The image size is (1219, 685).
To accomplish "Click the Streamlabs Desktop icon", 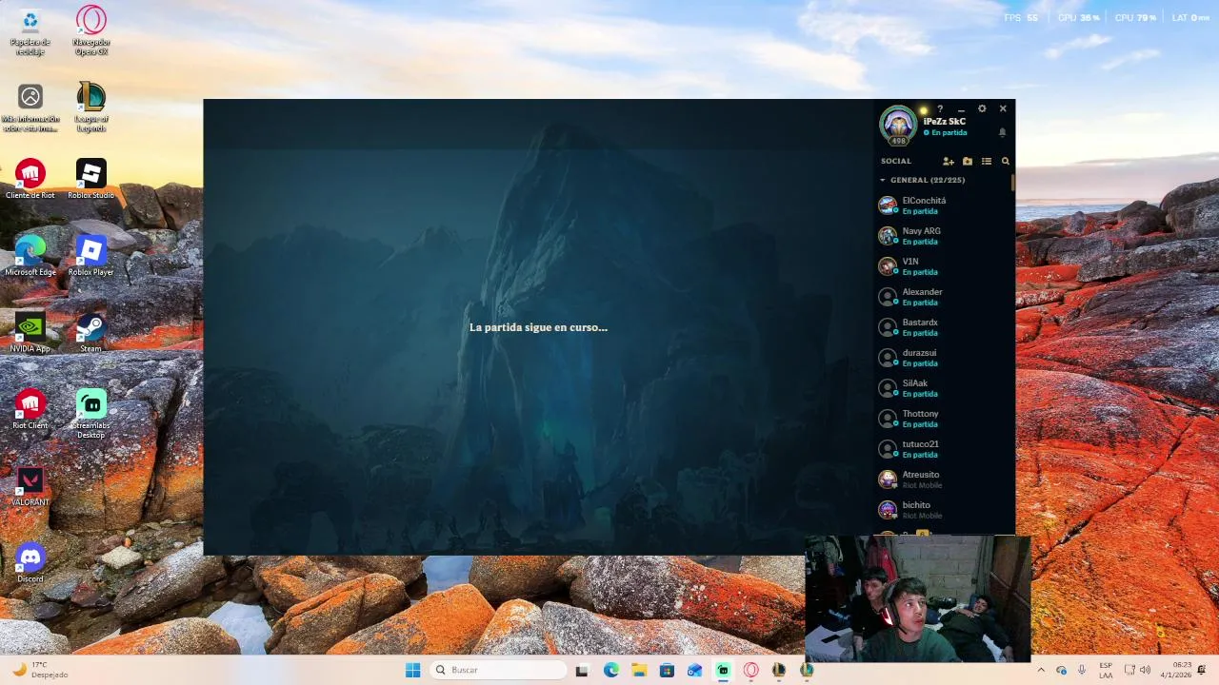I will tap(90, 414).
